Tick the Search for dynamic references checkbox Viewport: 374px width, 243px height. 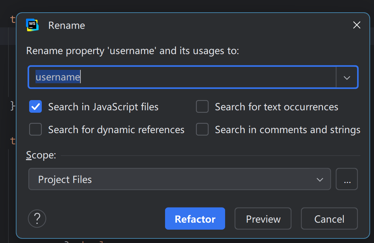pyautogui.click(x=35, y=129)
